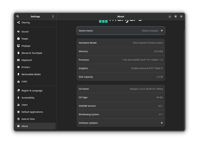Maximize the Settings window
This screenshot has width=199, height=146.
point(175,16)
